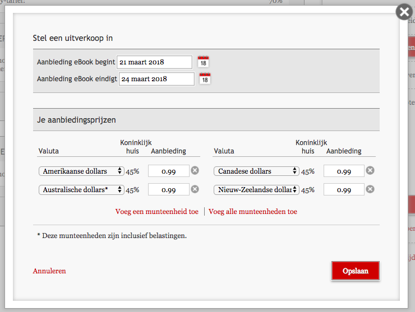
Task: Remove the Canadese dollars price row
Action: pyautogui.click(x=370, y=171)
